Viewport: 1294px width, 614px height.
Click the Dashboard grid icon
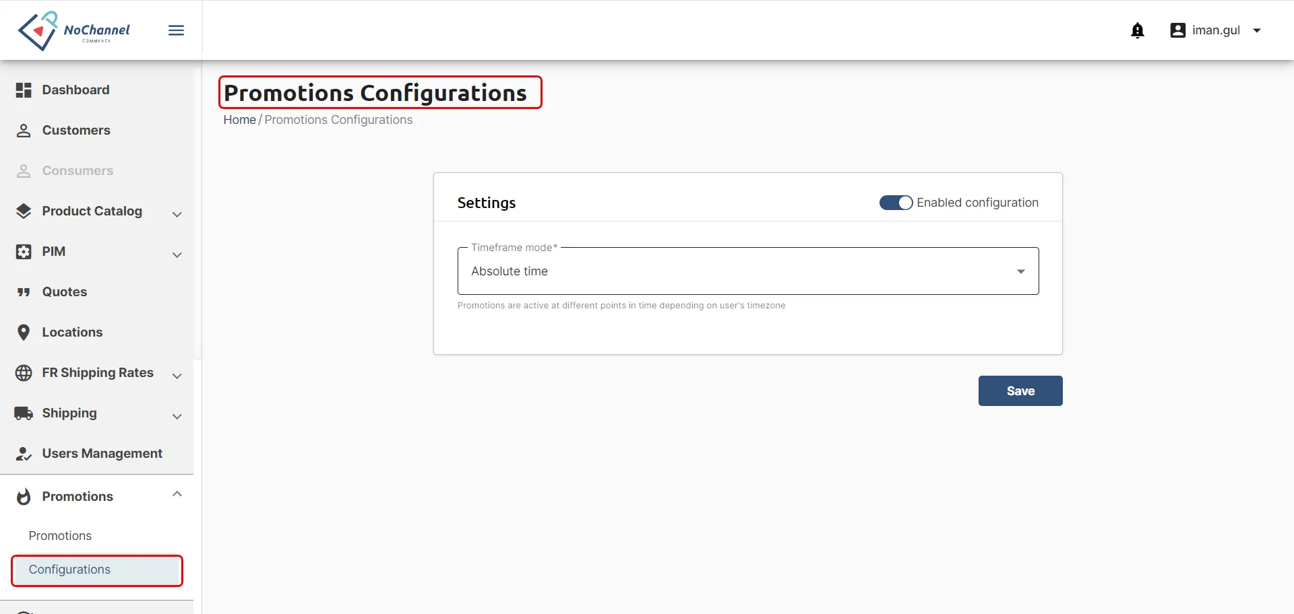point(24,90)
